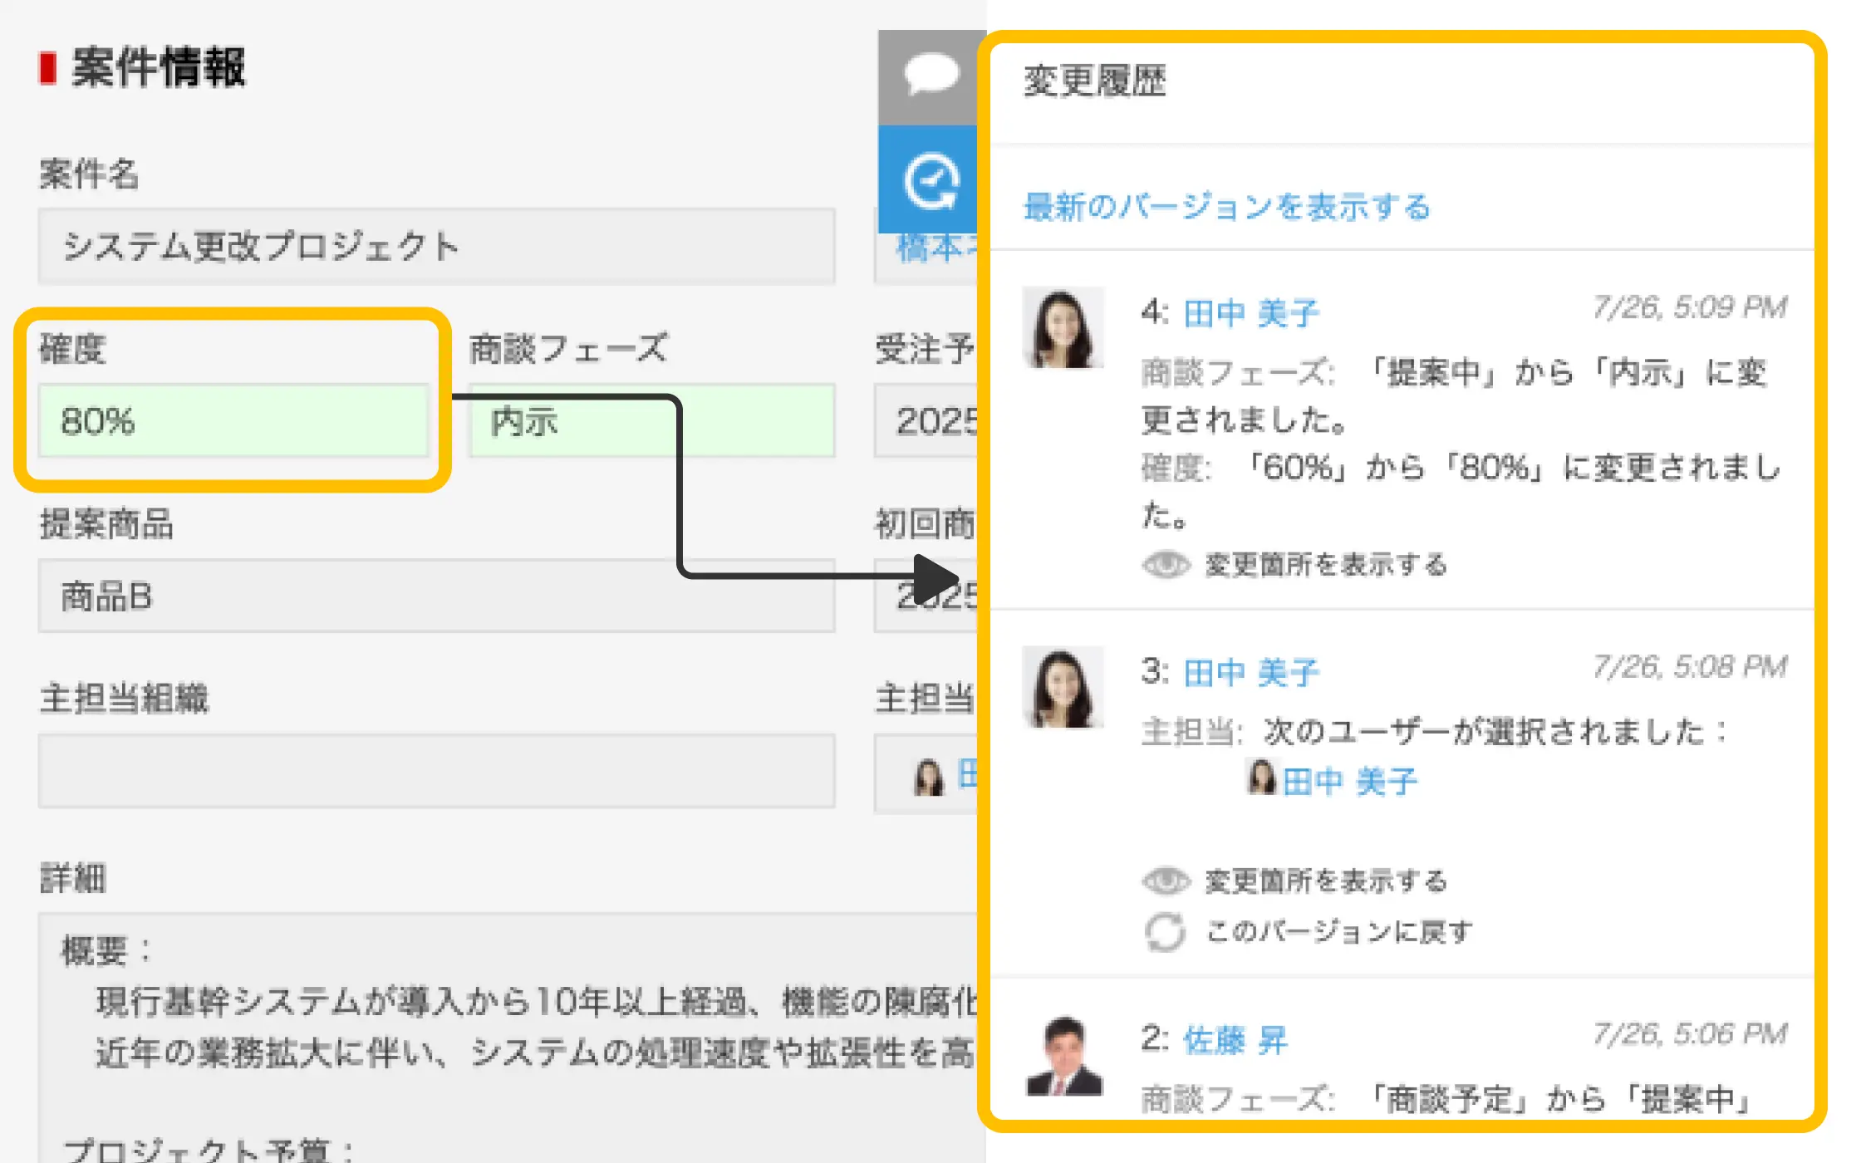This screenshot has height=1163, width=1861.
Task: Click the 確度 80% field
Action: [233, 421]
